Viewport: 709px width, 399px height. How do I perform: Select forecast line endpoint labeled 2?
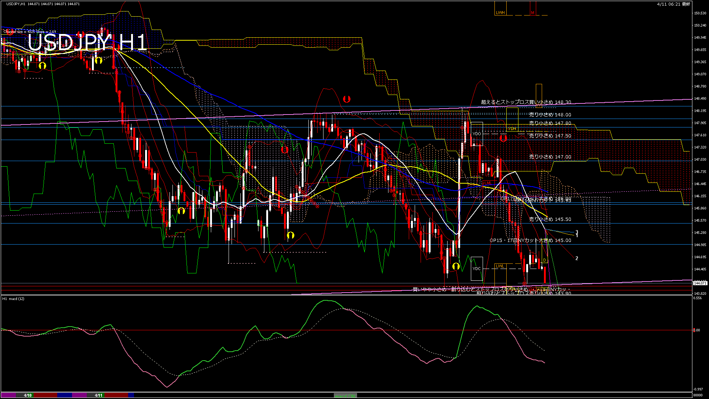(x=576, y=258)
